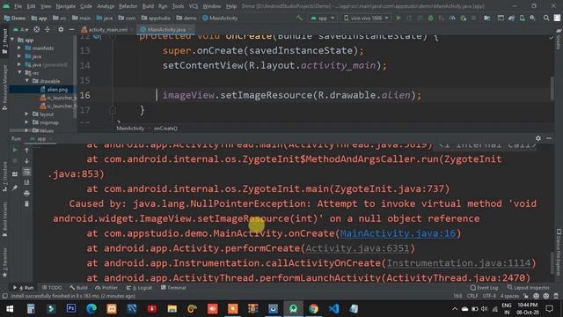Open Project panel settings gear

click(x=61, y=29)
